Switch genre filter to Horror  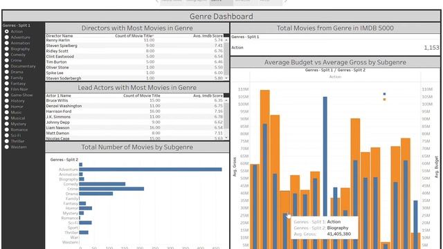pyautogui.click(x=7, y=107)
